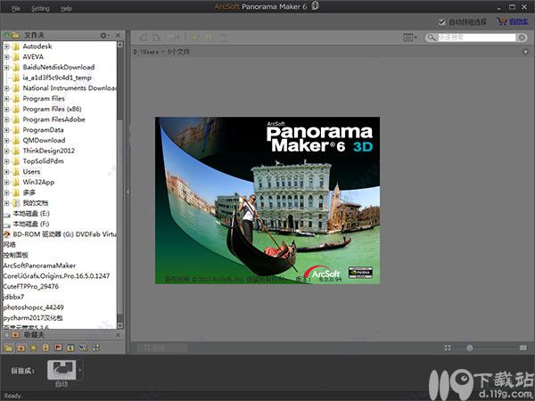Expand the path bar dropdown arrow
The height and width of the screenshot is (401, 535).
click(525, 53)
